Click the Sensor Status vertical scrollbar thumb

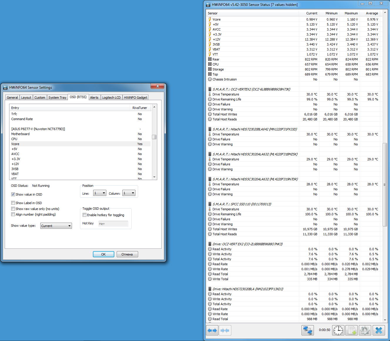(x=385, y=184)
